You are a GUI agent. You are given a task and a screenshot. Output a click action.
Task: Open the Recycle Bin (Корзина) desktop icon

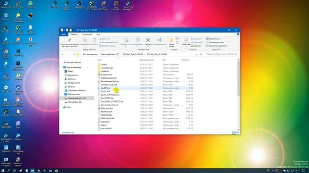click(6, 17)
